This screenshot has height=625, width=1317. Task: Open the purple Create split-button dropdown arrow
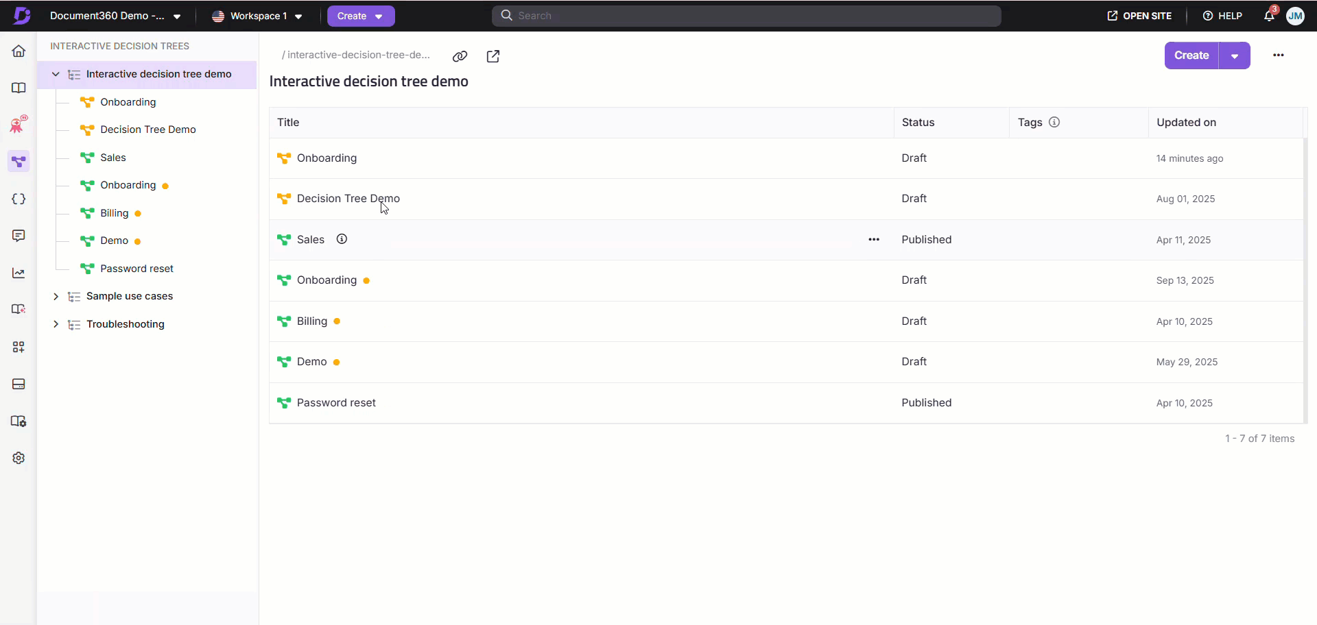click(1234, 56)
